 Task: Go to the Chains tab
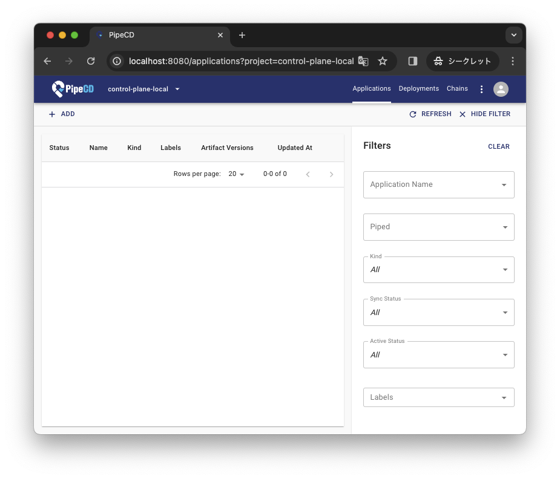(x=457, y=89)
